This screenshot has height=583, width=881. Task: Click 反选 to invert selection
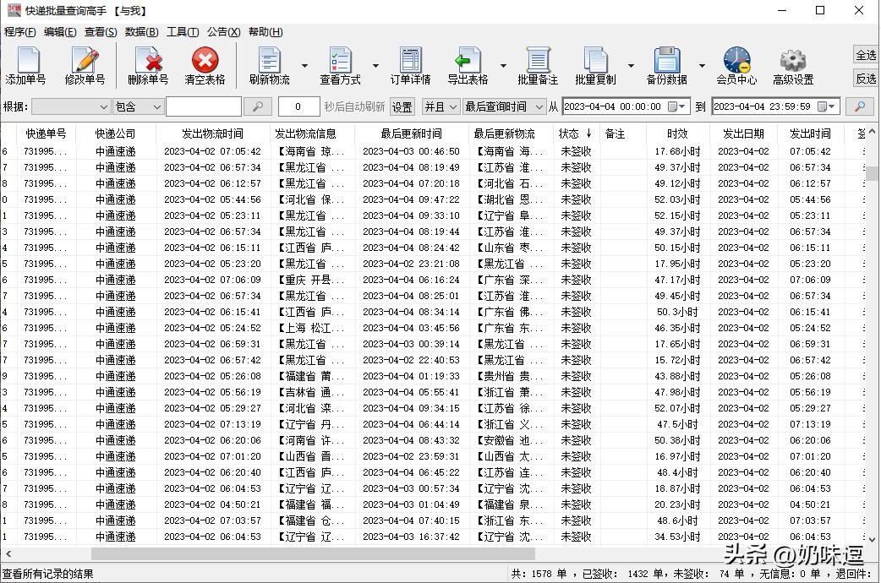(x=864, y=78)
